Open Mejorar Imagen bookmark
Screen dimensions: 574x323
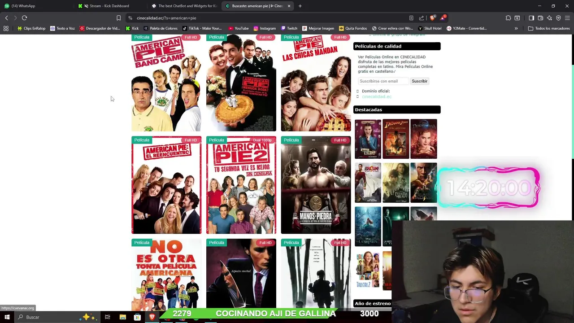tap(318, 28)
